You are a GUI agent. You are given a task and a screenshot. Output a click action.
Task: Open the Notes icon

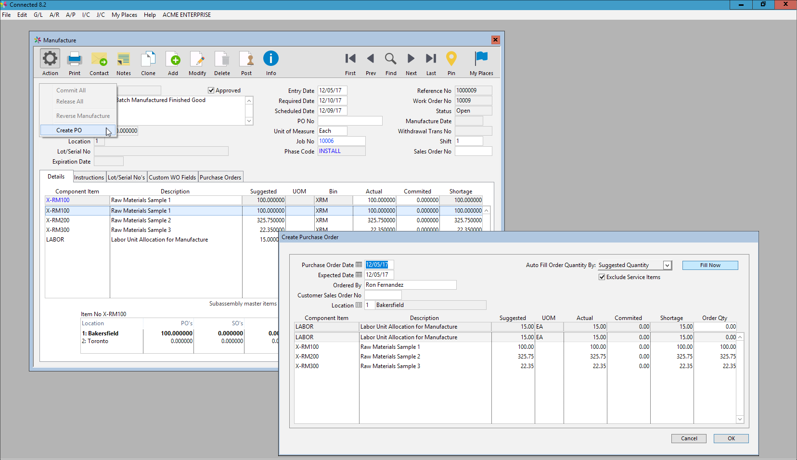pyautogui.click(x=124, y=59)
